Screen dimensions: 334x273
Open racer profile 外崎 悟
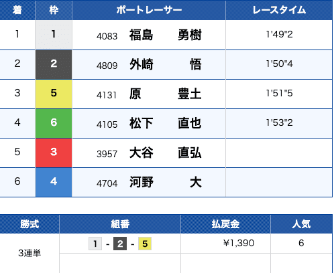(x=166, y=64)
